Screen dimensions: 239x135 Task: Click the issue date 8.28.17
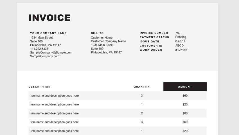pyautogui.click(x=180, y=41)
